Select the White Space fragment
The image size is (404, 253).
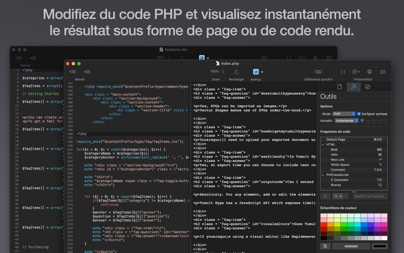point(354,165)
